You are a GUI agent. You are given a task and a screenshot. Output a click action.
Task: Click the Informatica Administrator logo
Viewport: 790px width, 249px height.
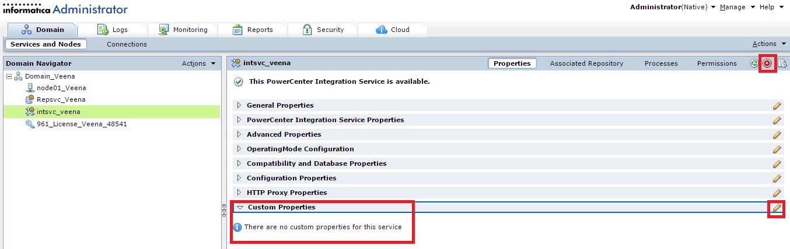[65, 8]
